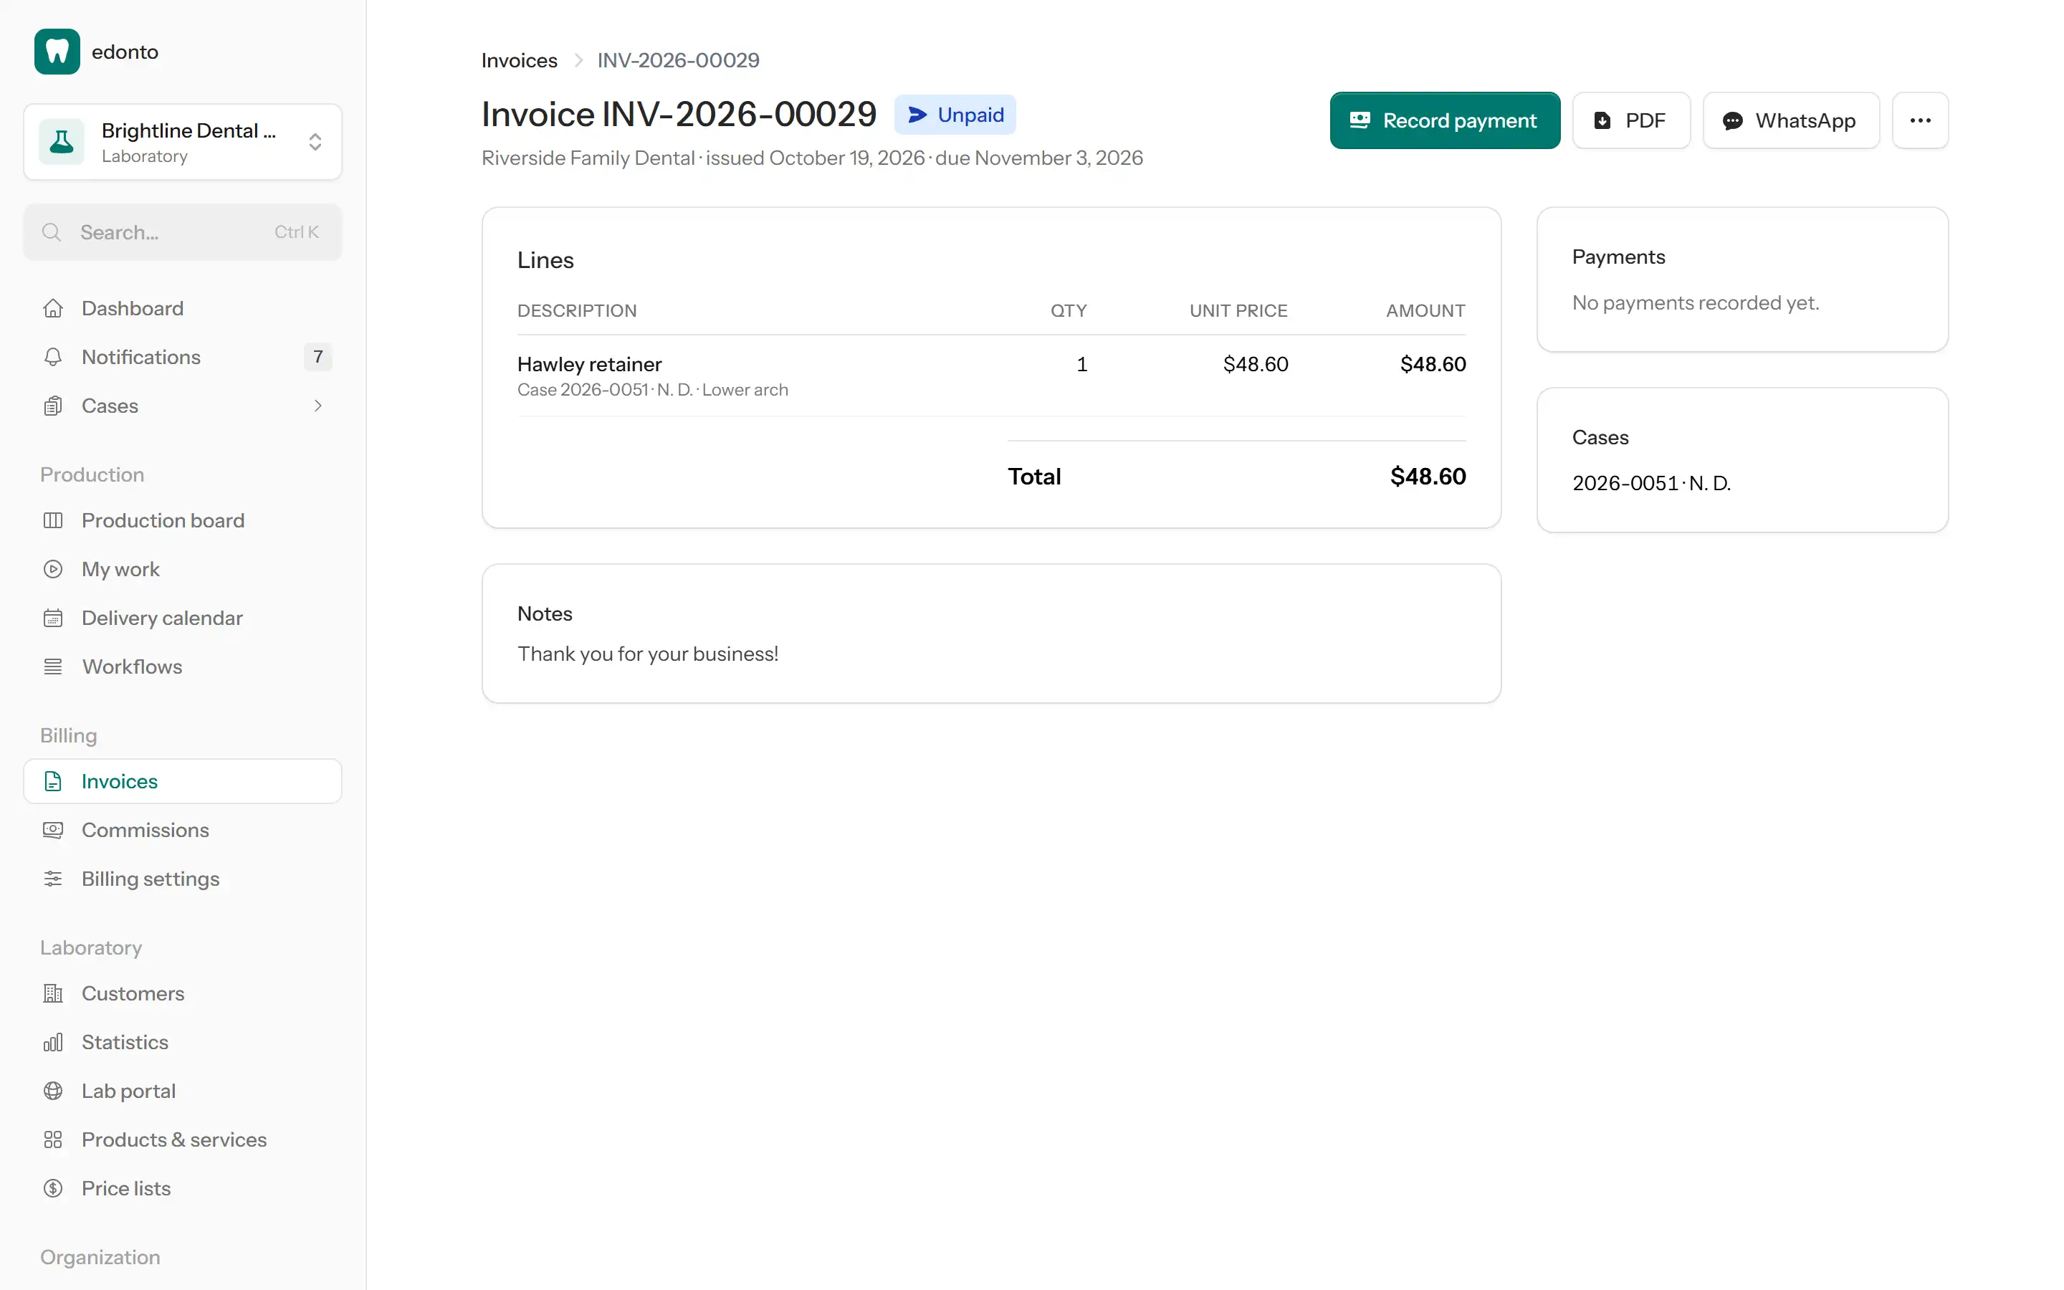Open the Brightline Dental organization switcher
The width and height of the screenshot is (2064, 1290).
(183, 142)
